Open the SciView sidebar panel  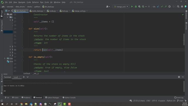click(186, 26)
